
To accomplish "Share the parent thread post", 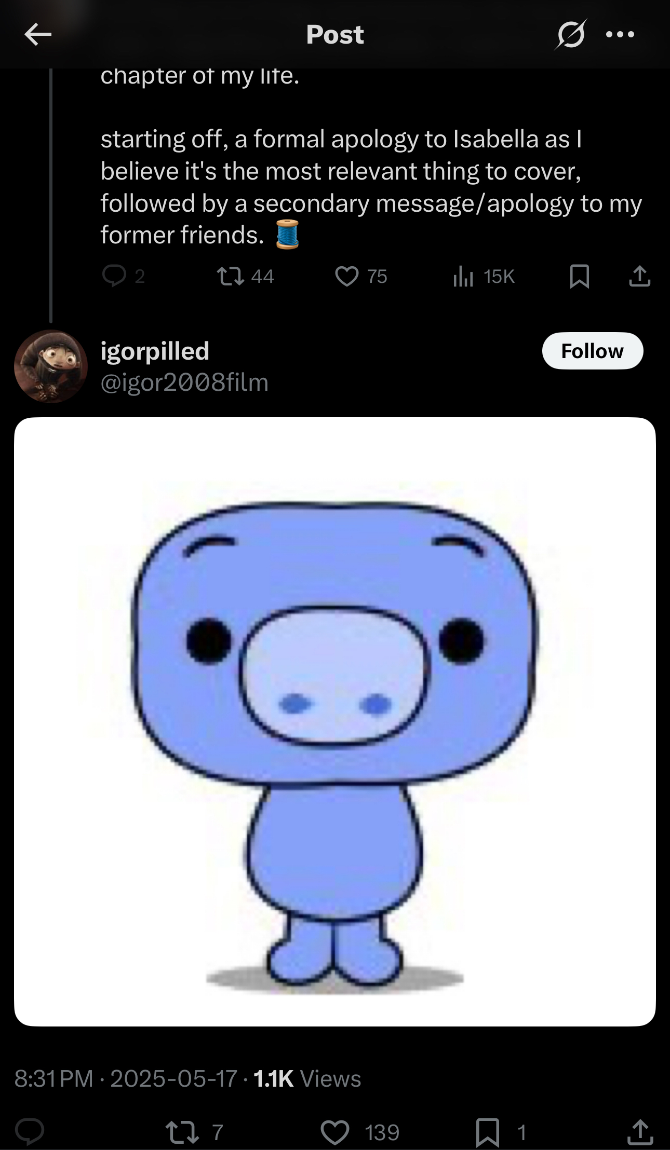I will [x=639, y=276].
